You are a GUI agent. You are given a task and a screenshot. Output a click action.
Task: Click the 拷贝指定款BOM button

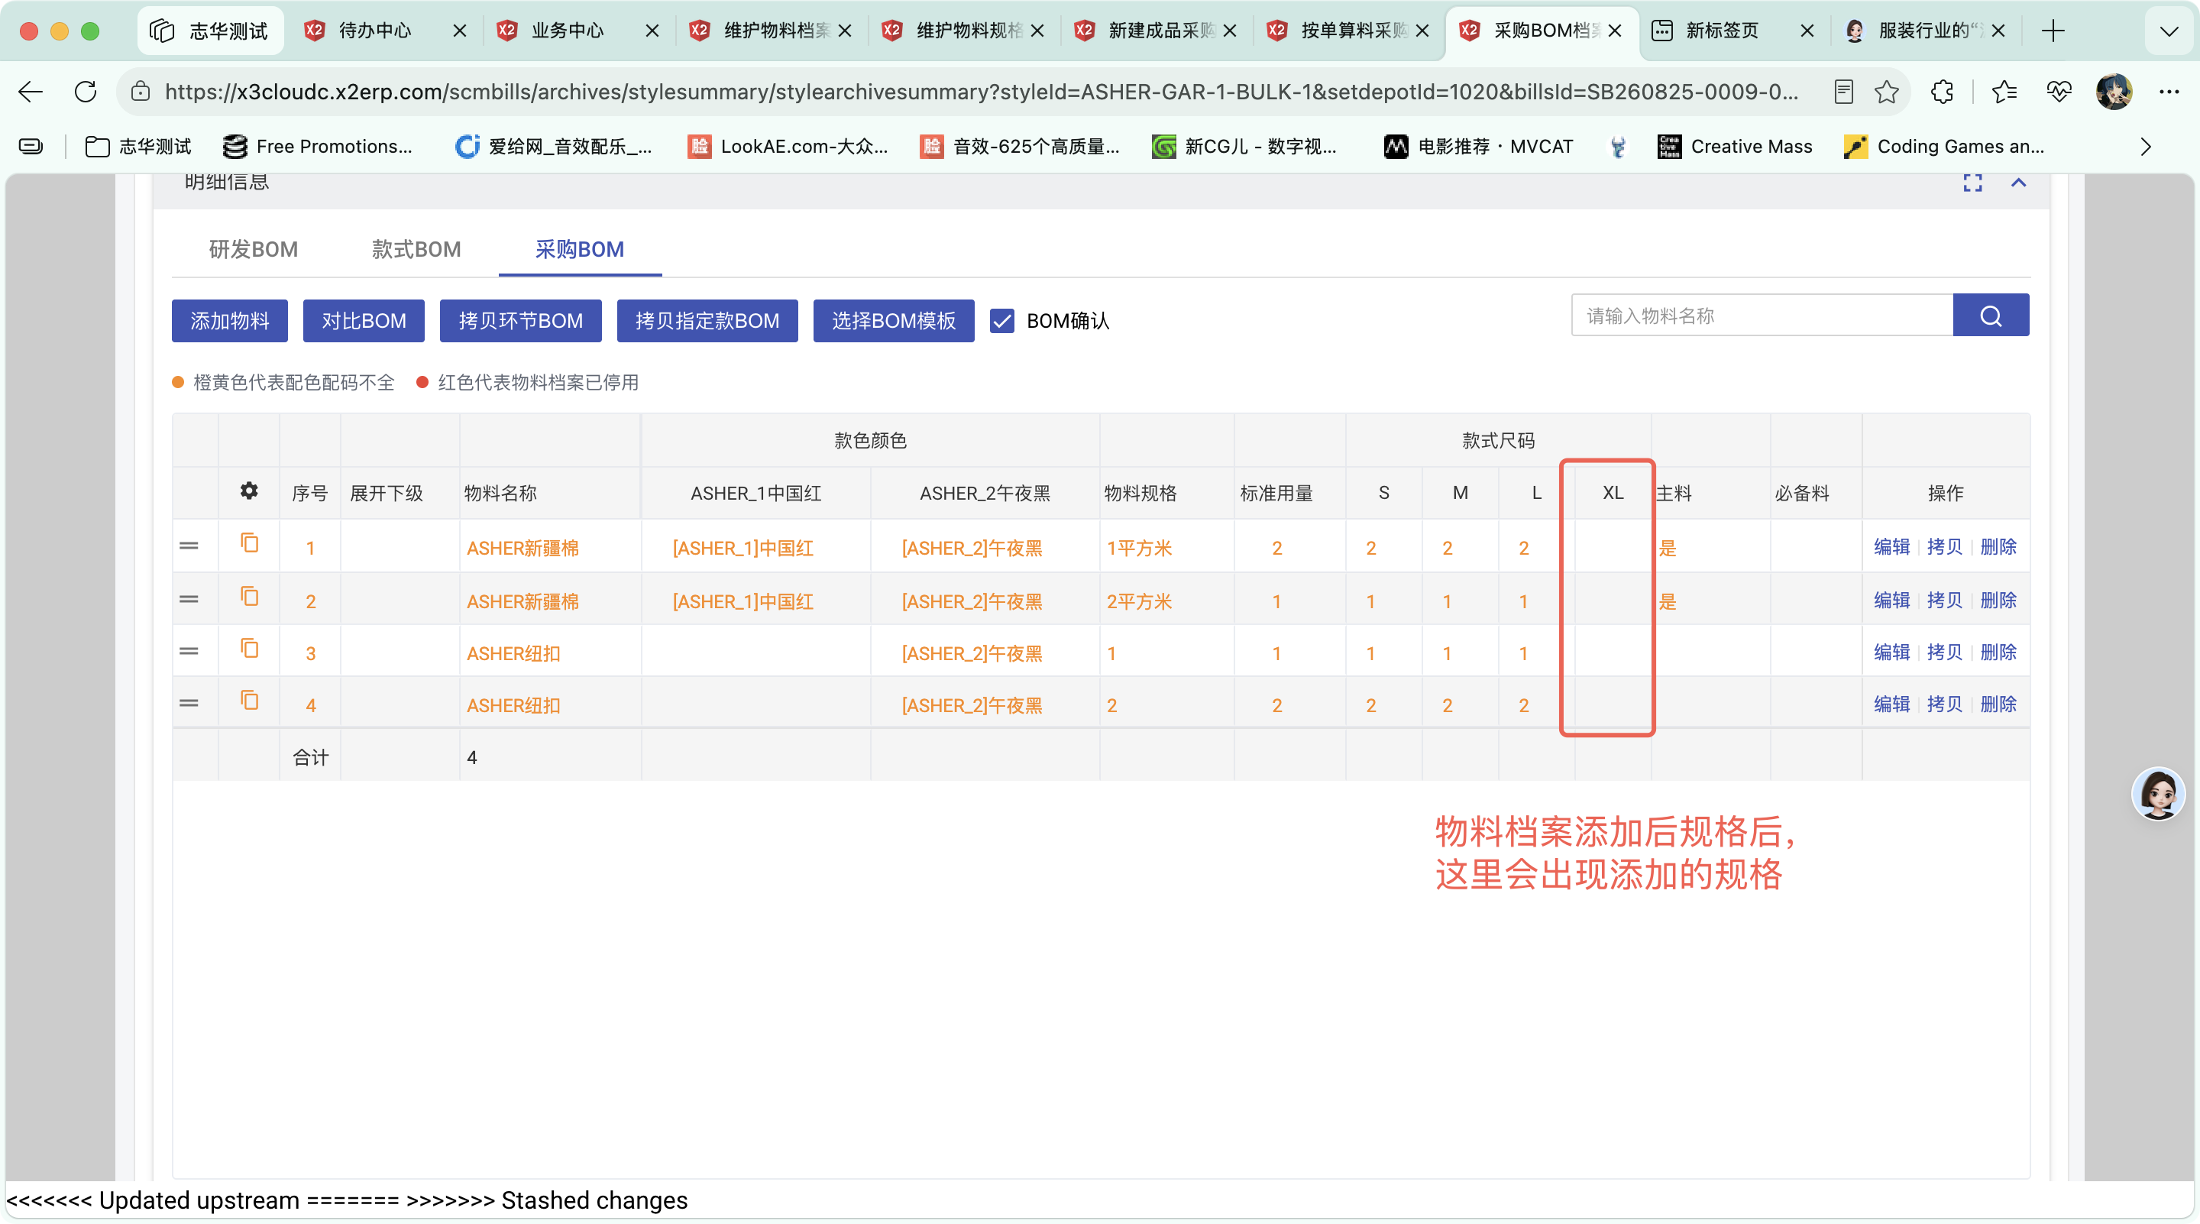707,321
